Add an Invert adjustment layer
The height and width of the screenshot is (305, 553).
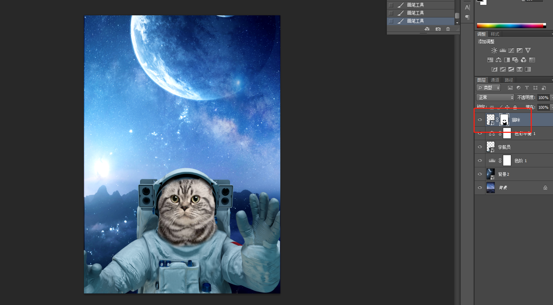[x=494, y=69]
